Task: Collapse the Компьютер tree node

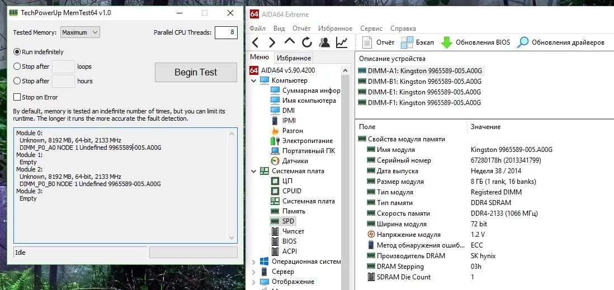Action: [253, 80]
